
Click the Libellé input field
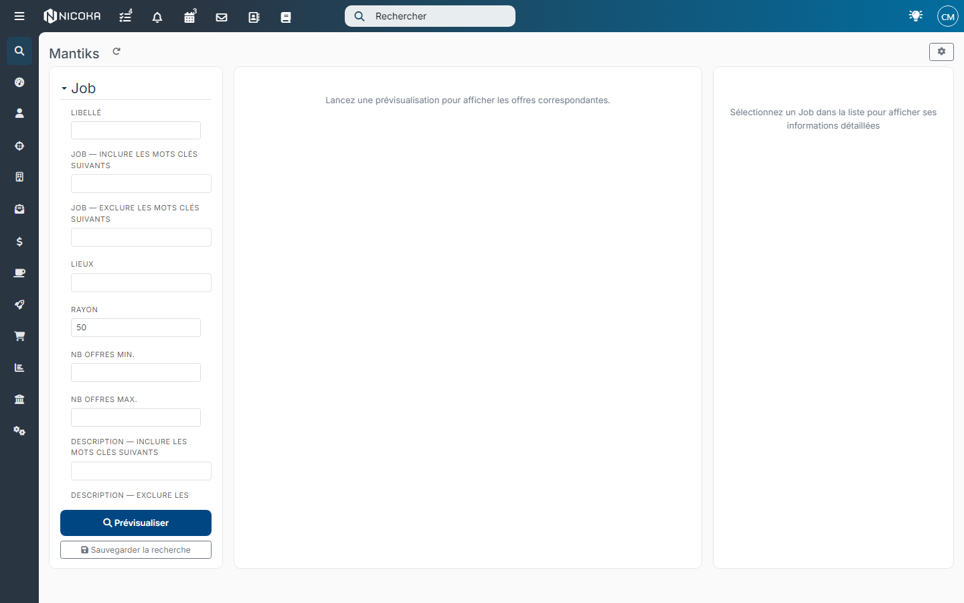click(x=136, y=130)
